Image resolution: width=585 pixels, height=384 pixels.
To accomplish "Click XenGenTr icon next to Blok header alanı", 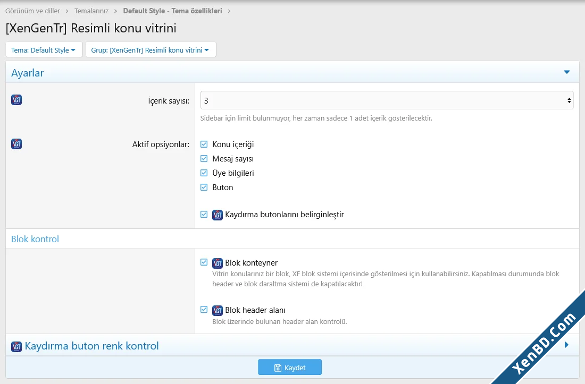I will [218, 310].
